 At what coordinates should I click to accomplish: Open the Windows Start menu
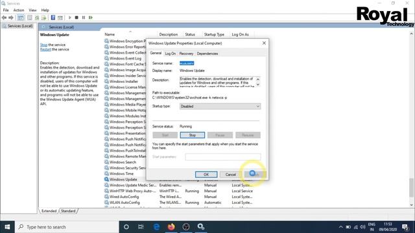pos(7,227)
